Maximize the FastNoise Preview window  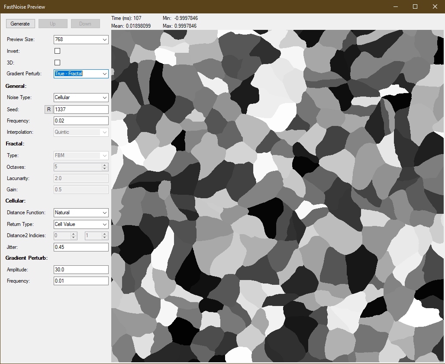point(415,6)
